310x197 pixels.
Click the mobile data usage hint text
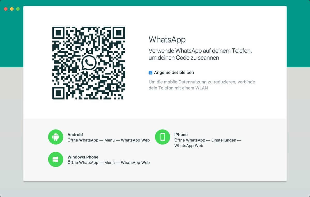coord(202,85)
